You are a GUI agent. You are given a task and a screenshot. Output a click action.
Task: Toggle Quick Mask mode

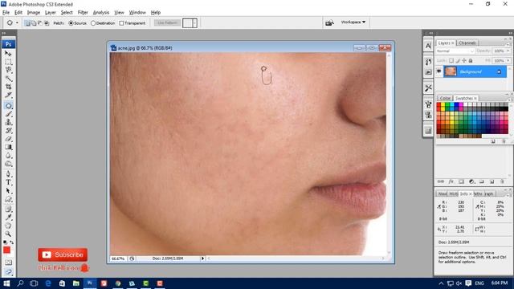pyautogui.click(x=8, y=263)
